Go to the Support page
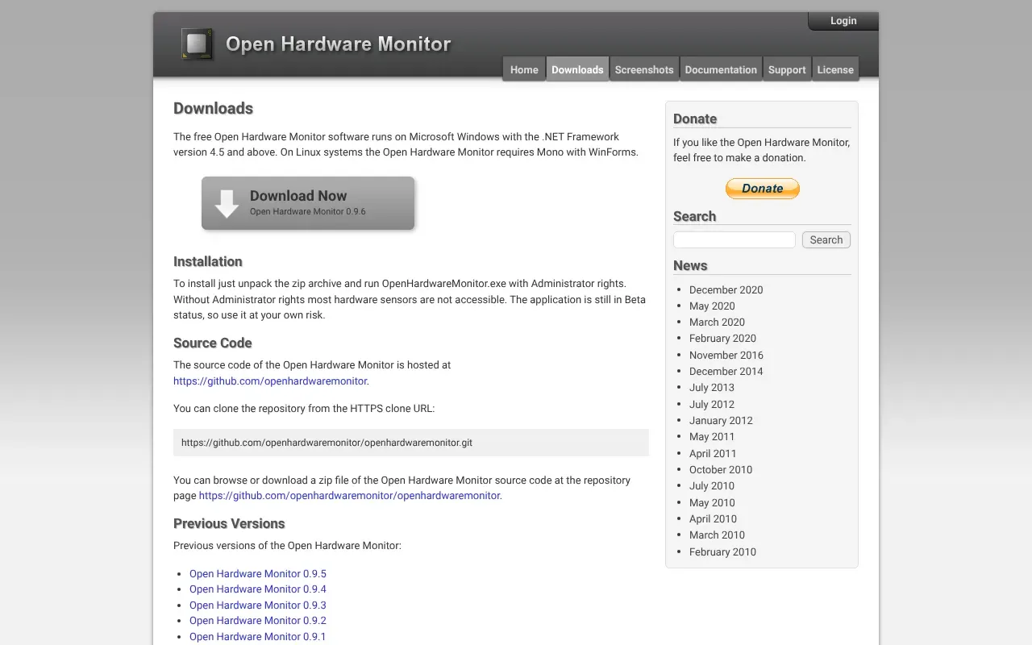The height and width of the screenshot is (645, 1032). 786,69
